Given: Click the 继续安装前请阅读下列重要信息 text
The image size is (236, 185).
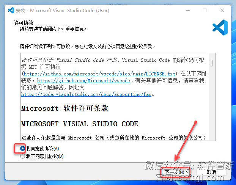Looking at the screenshot, I should 53,29.
